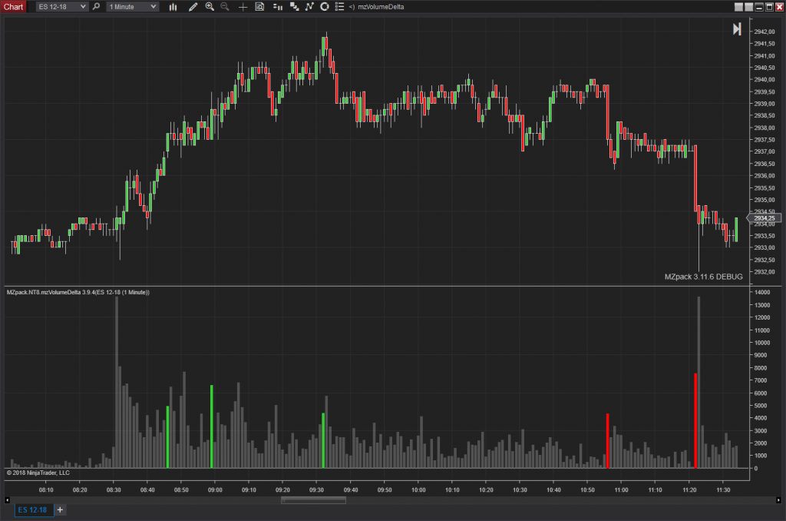Click the 11:20 time axis label
This screenshot has height=521, width=786.
(689, 490)
